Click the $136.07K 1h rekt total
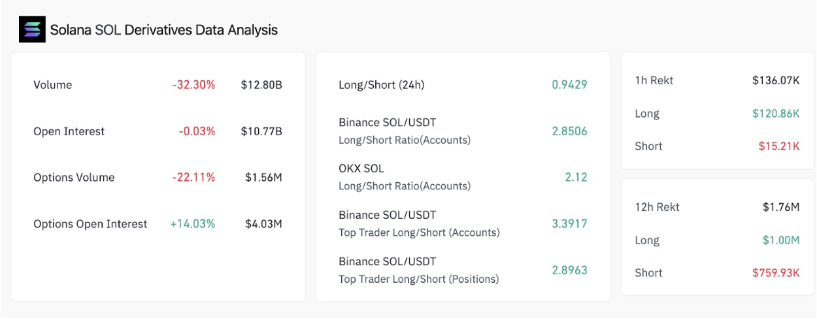Image resolution: width=817 pixels, height=320 pixels. (x=776, y=80)
